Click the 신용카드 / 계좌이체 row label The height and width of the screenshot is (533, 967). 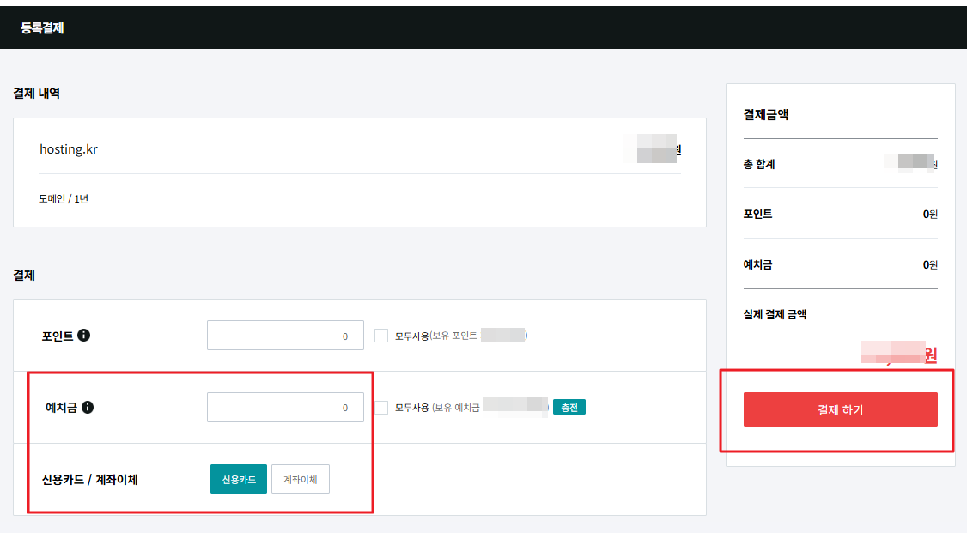tap(89, 480)
